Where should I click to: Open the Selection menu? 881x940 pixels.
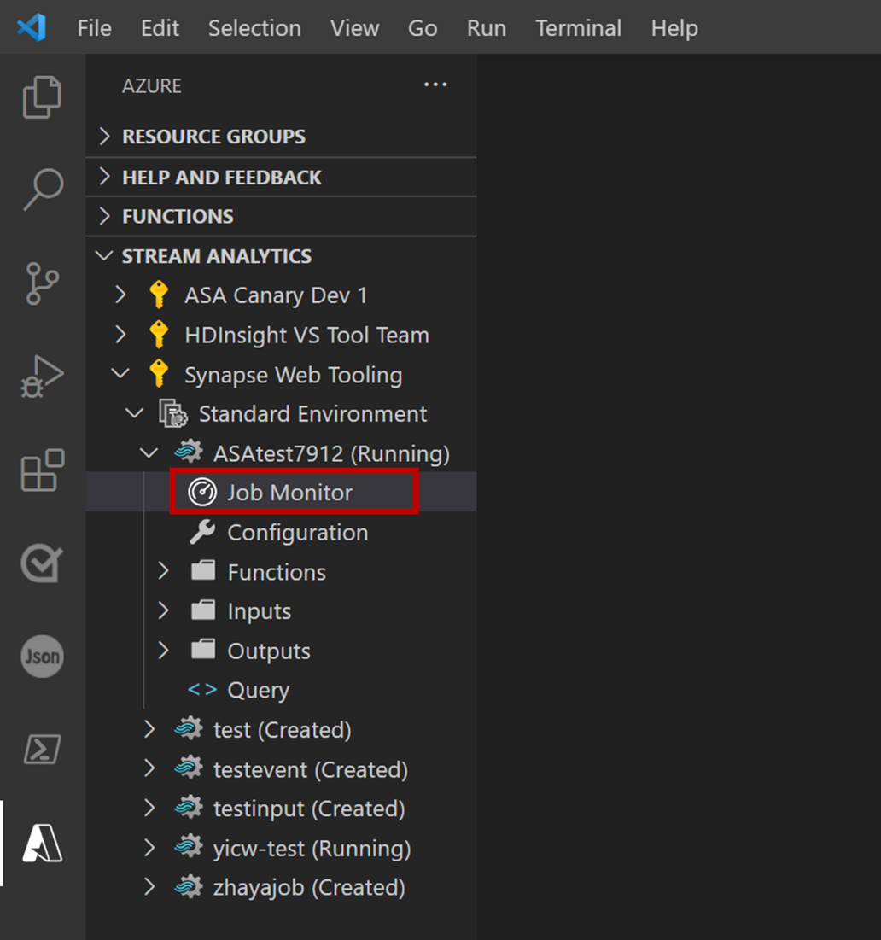tap(254, 27)
